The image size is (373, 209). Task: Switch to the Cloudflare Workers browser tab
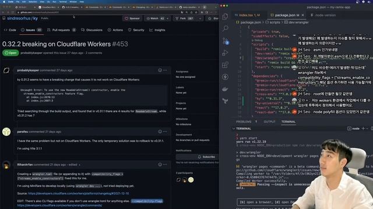pyautogui.click(x=49, y=7)
